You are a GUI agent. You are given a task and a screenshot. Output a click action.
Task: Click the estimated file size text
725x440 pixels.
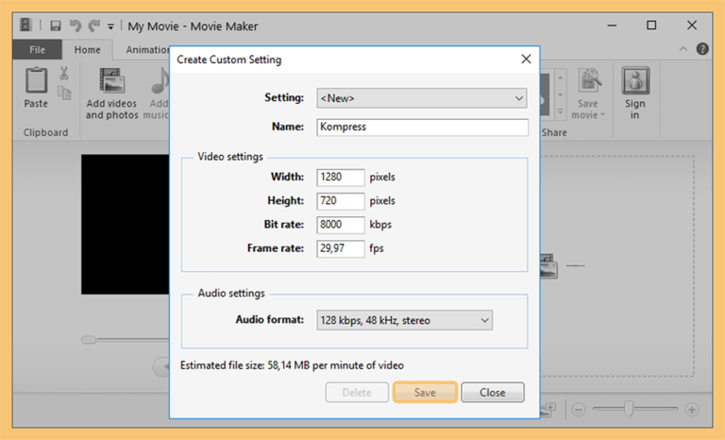292,365
